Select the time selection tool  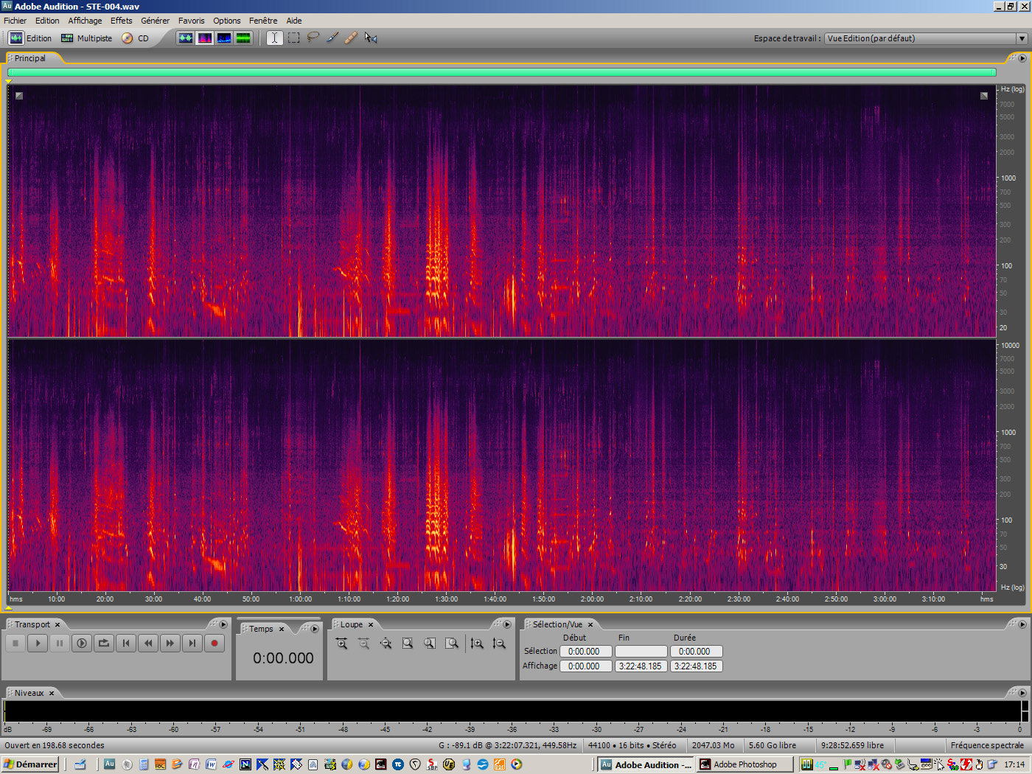[x=274, y=38]
